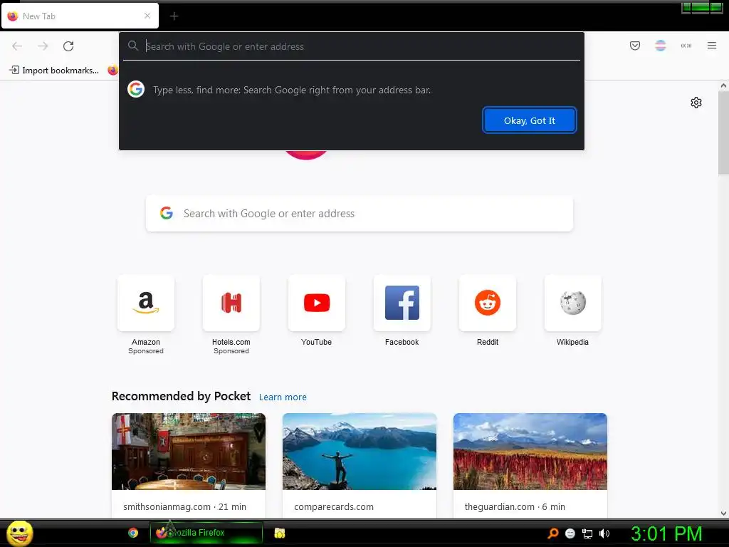This screenshot has width=729, height=547.
Task: Open the Firefox application menu
Action: tap(711, 46)
